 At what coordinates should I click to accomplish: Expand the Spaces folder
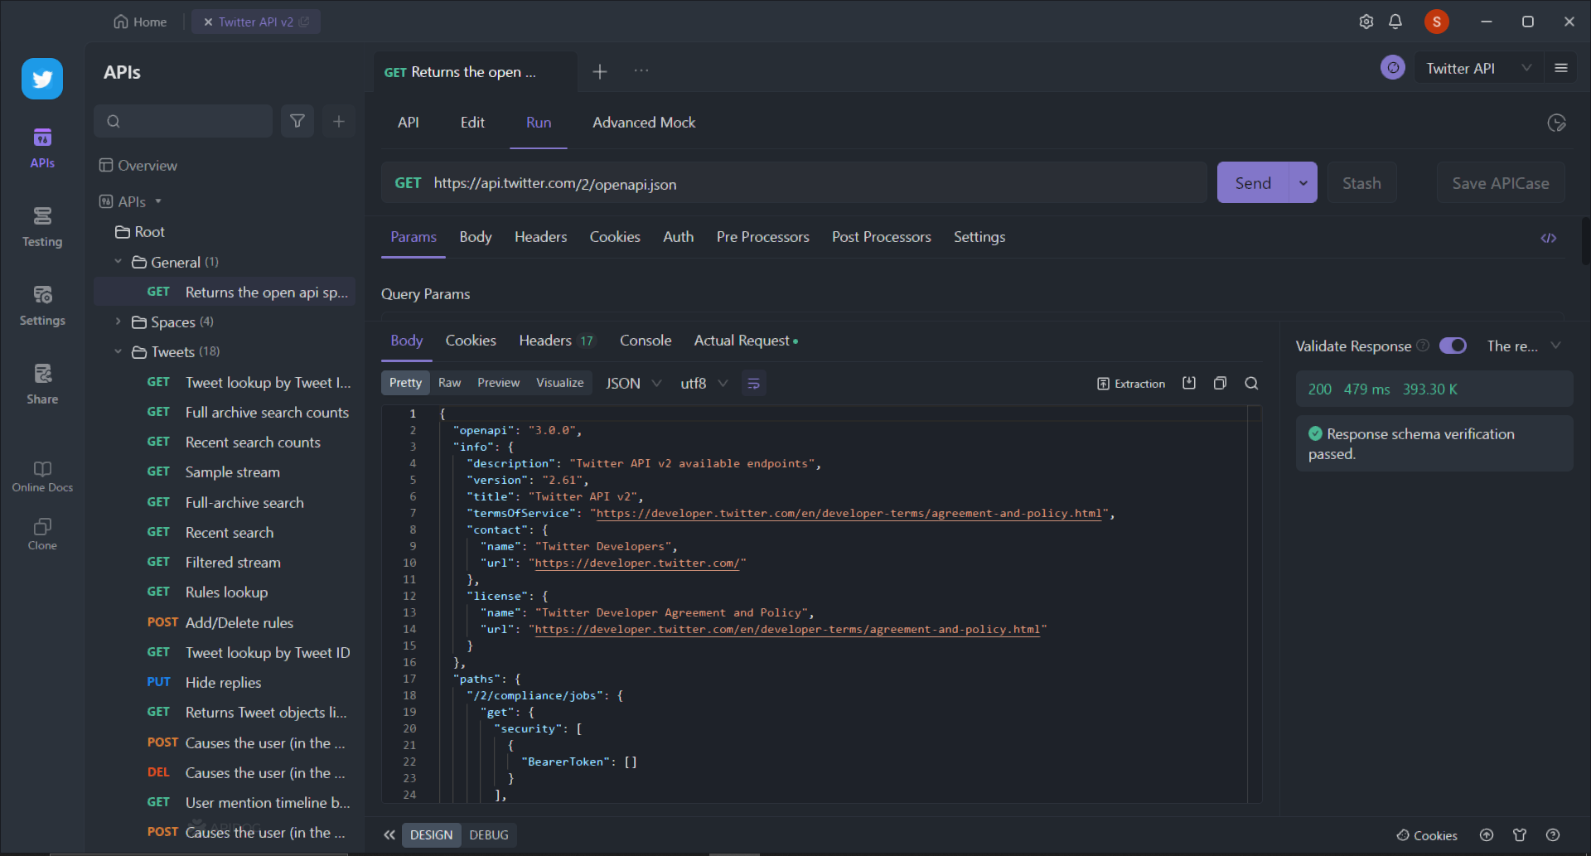(118, 322)
